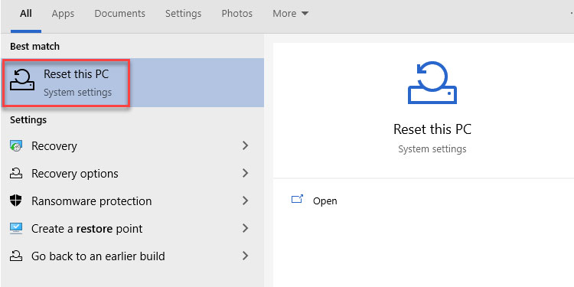Switch to the Documents search tab
574x287 pixels.
tap(119, 14)
